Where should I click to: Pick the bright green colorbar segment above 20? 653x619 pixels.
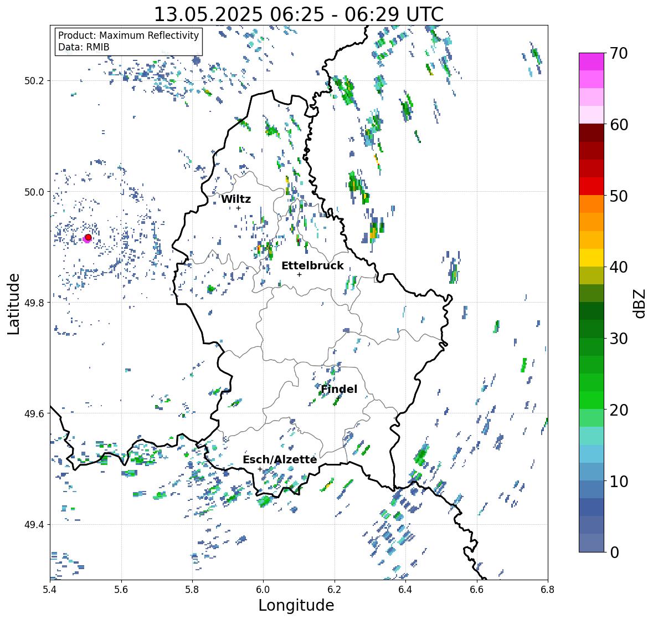(592, 400)
